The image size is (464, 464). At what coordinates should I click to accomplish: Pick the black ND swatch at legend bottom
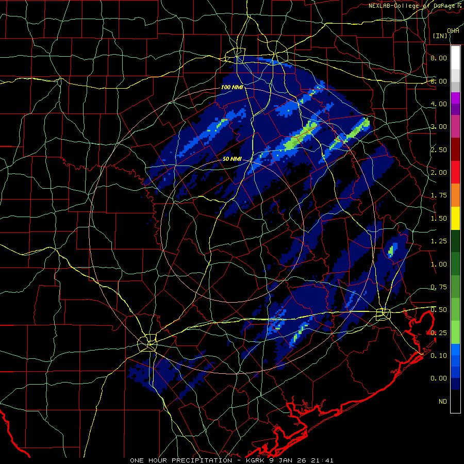point(455,401)
